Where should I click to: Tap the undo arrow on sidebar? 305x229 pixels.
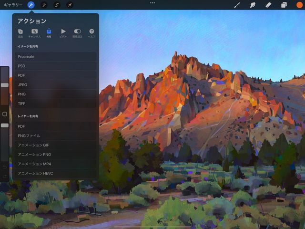click(5, 167)
